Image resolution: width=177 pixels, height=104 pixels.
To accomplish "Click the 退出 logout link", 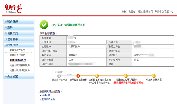I will click(140, 12).
